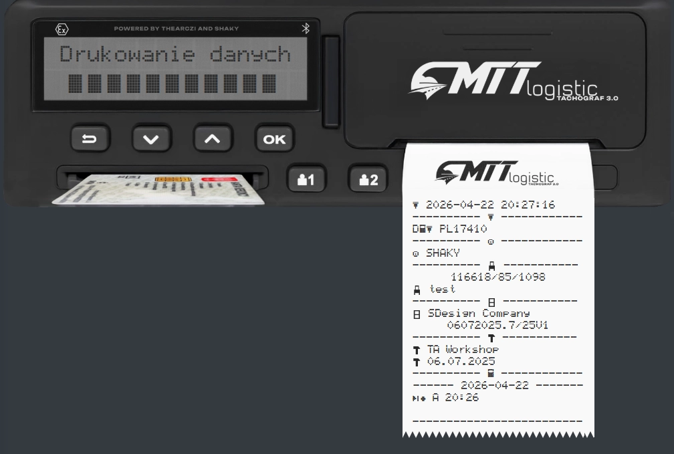Click the LCD showing Drukowanie danych
The image size is (674, 454).
tap(175, 69)
